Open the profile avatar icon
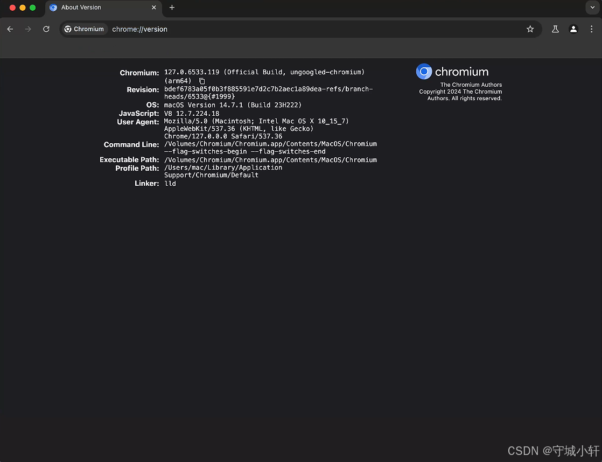This screenshot has height=462, width=602. tap(573, 29)
